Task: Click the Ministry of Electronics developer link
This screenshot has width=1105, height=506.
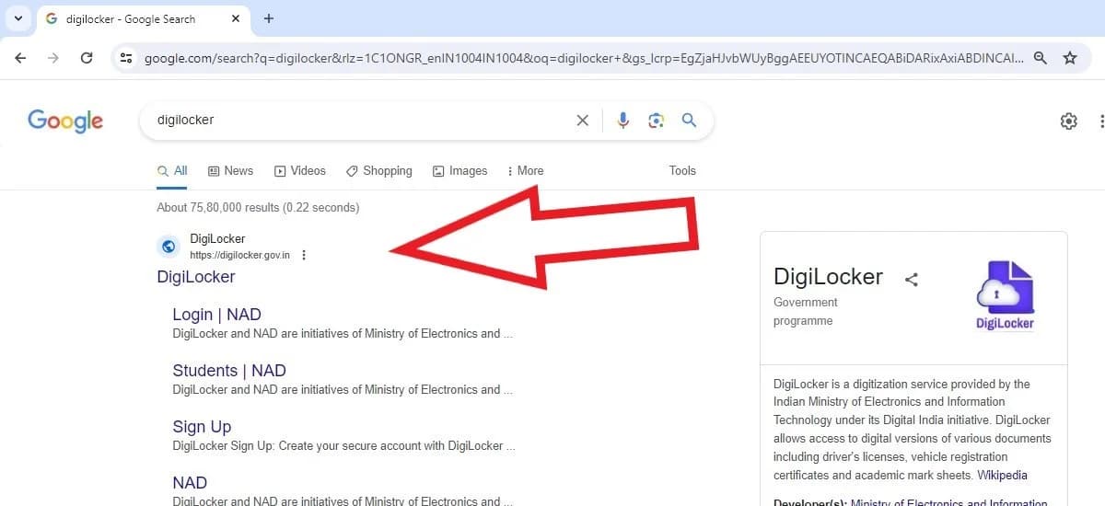Action: click(948, 501)
